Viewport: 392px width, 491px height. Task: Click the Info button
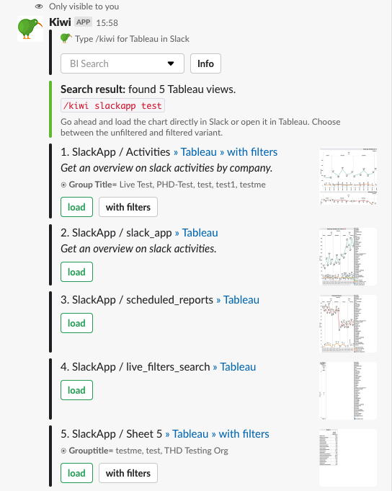coord(205,63)
